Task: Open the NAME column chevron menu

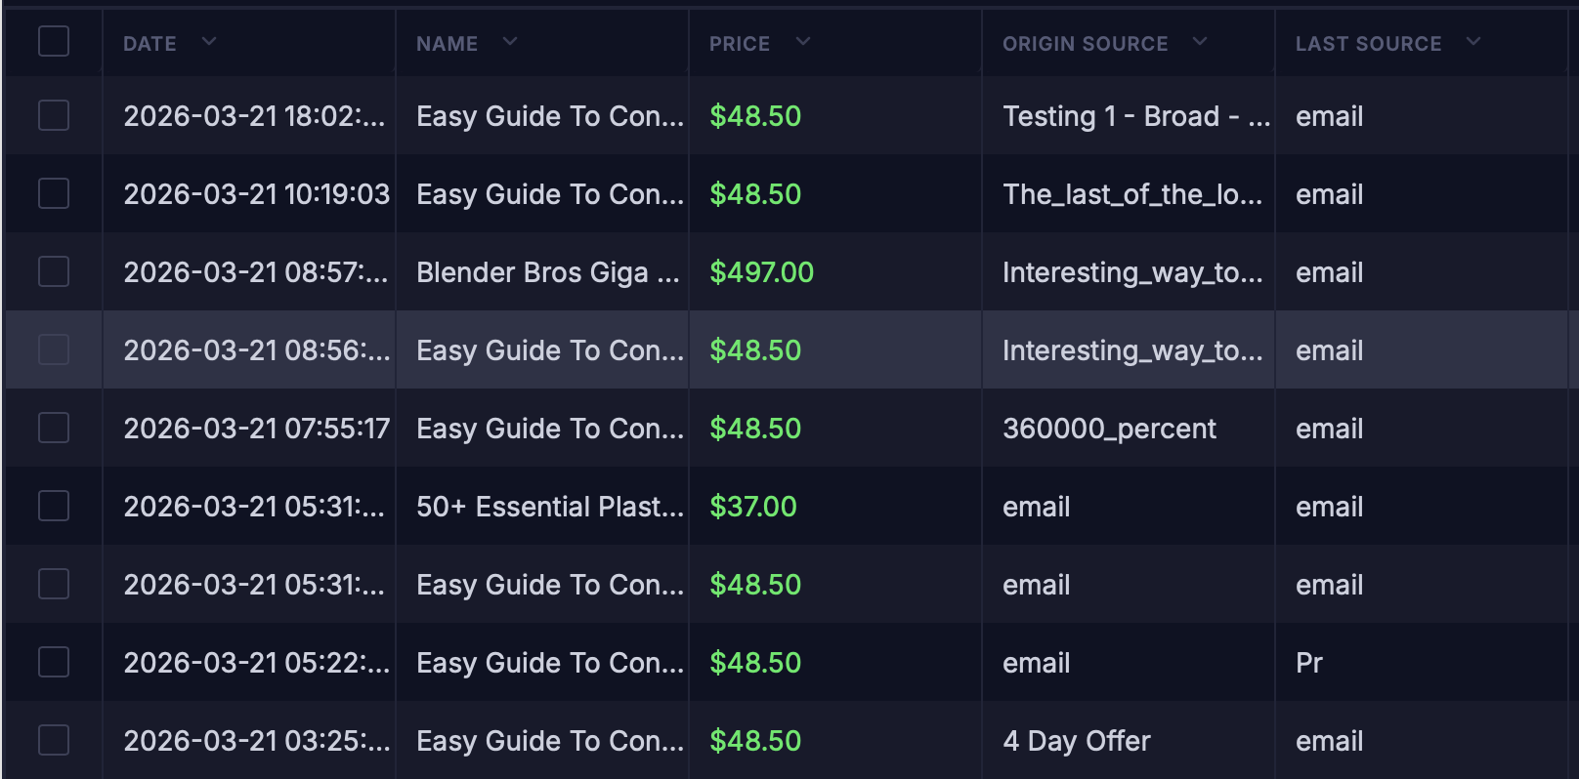Action: 510,42
